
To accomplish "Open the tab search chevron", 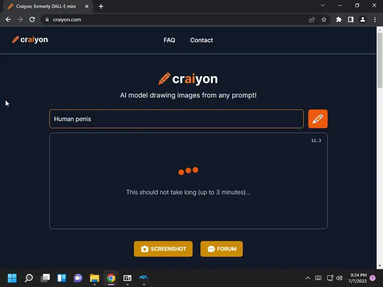I will pos(323,5).
